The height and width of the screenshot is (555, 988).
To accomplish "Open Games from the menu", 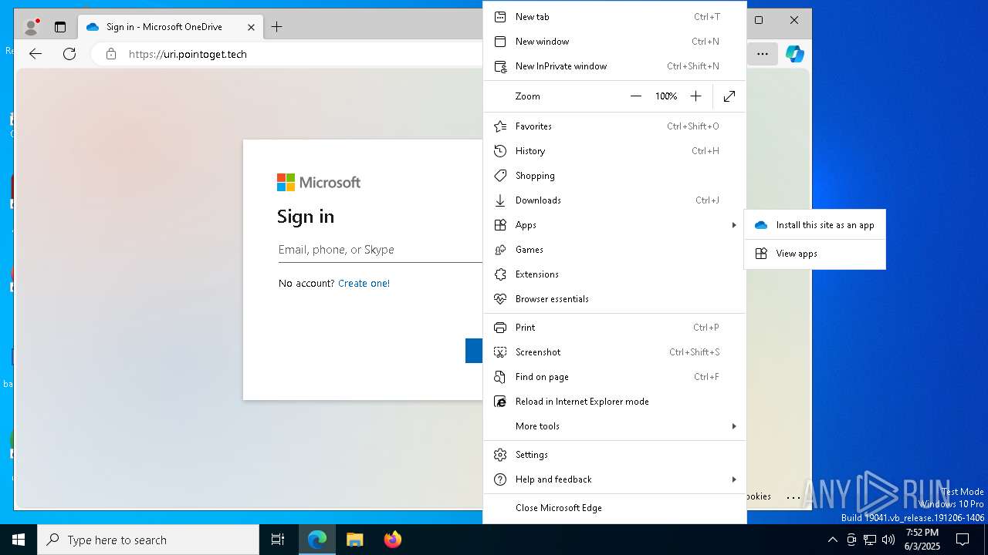I will coord(614,250).
